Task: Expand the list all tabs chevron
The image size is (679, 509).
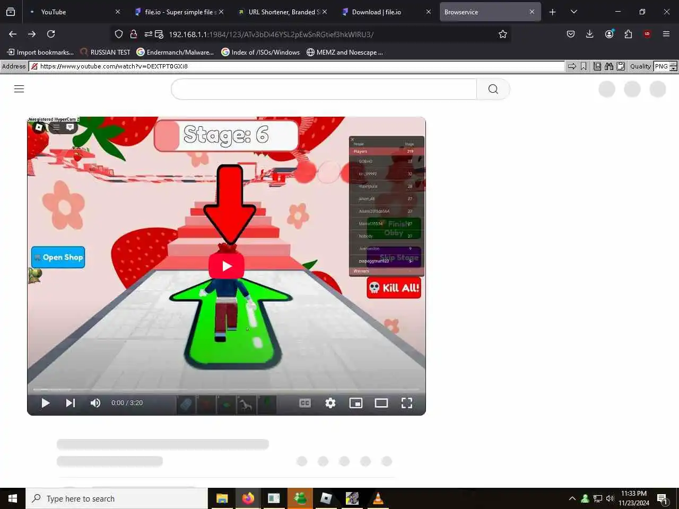Action: [574, 12]
